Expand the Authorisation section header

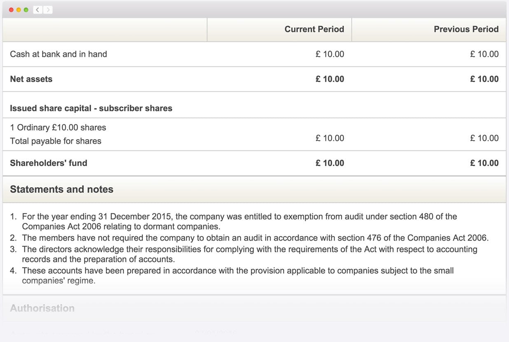click(x=42, y=308)
